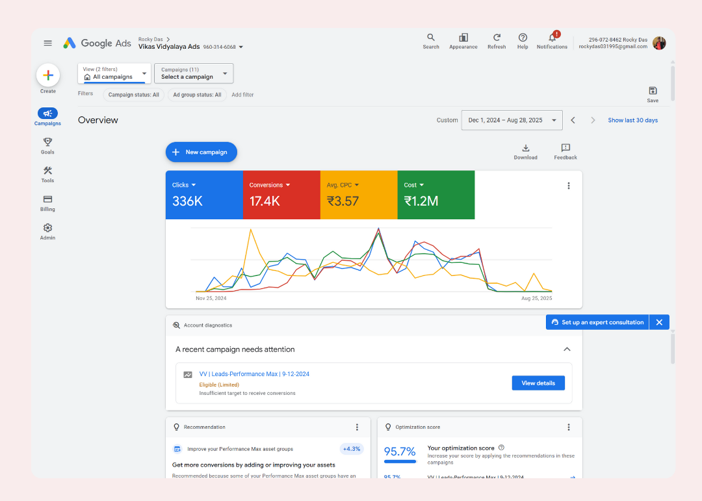Viewport: 702px width, 501px height.
Task: Click the 'Eligible (Limited)' status text
Action: (219, 385)
